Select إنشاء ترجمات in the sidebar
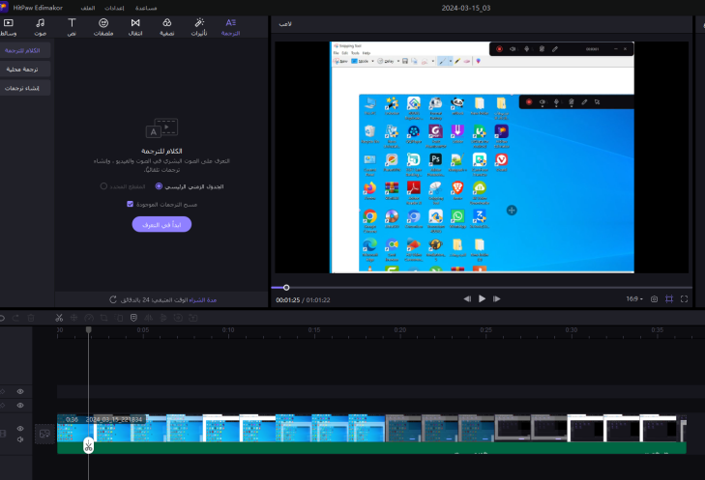This screenshot has width=705, height=480. 25,88
